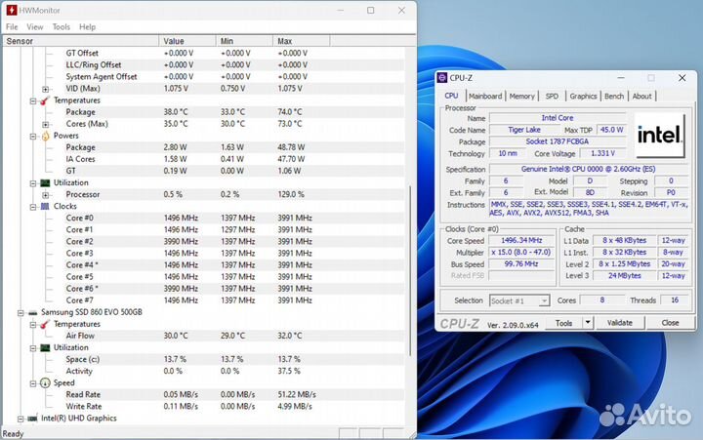Switch to the Graphics tab in CPU-Z
The image size is (703, 440).
coord(583,96)
